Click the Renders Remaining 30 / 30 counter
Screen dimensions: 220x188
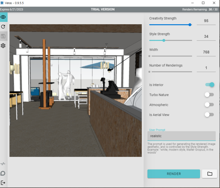click(x=200, y=9)
